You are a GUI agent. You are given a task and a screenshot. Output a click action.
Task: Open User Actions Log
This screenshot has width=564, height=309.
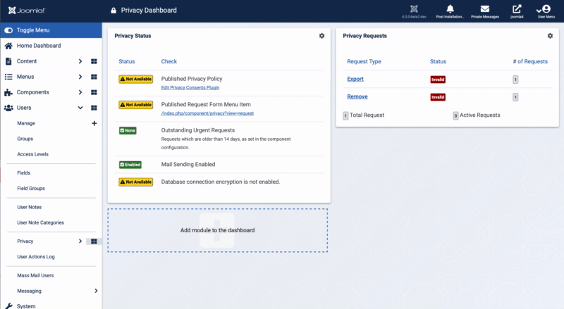(36, 256)
